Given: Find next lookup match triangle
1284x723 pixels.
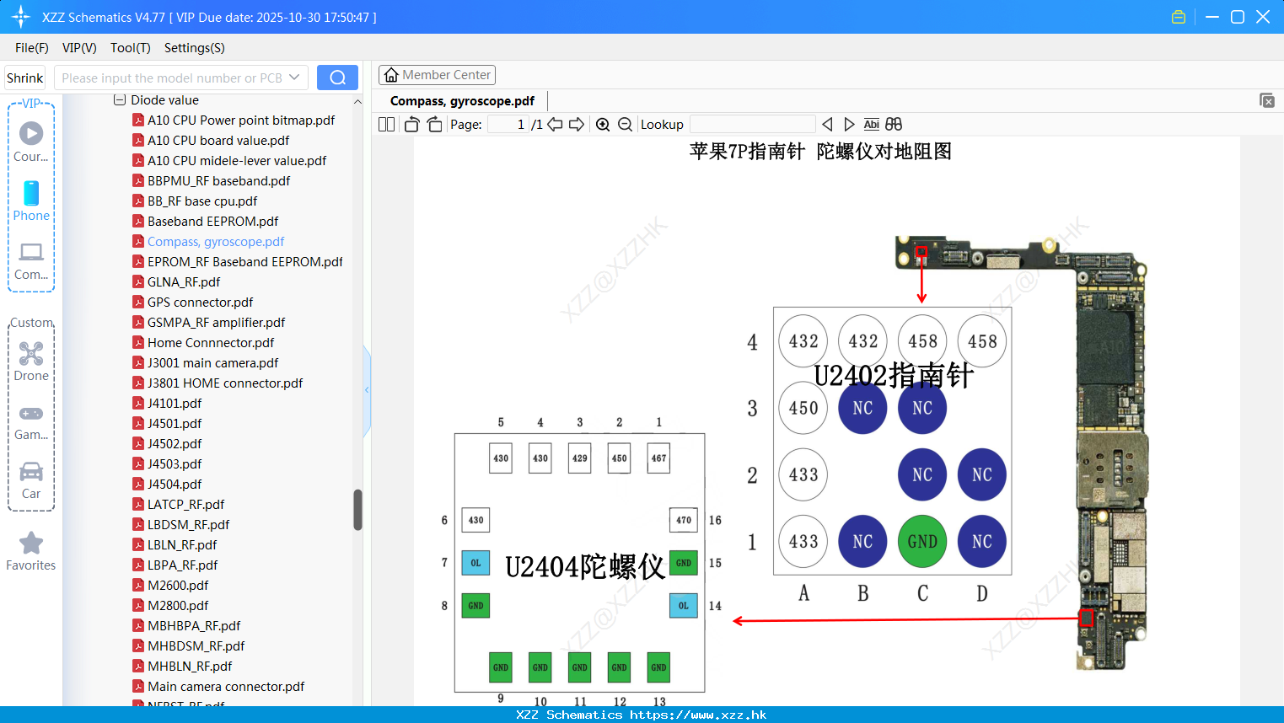Looking at the screenshot, I should click(x=849, y=125).
